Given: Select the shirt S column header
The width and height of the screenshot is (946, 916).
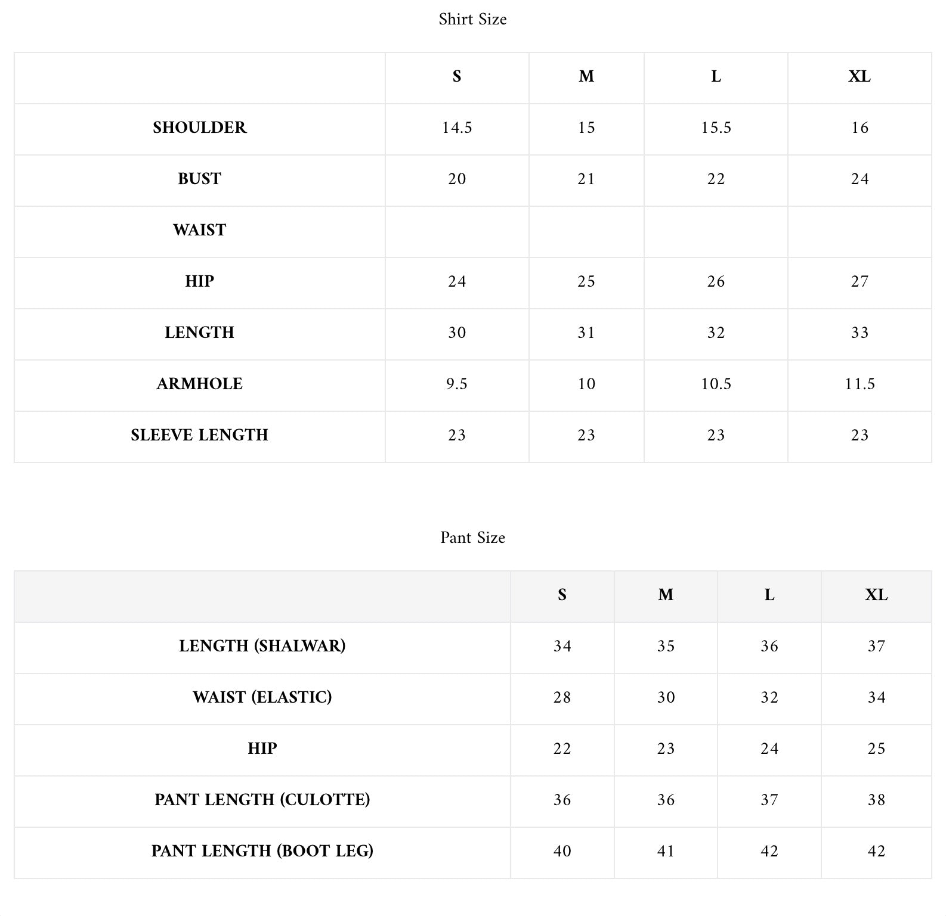Looking at the screenshot, I should [457, 76].
